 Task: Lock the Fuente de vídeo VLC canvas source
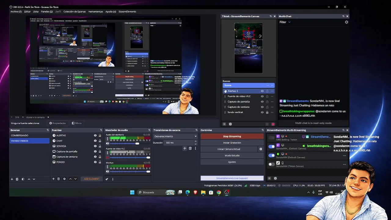click(x=267, y=96)
